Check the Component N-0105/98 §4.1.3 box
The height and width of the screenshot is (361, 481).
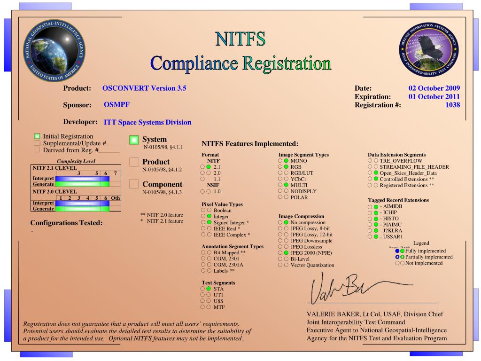click(134, 184)
